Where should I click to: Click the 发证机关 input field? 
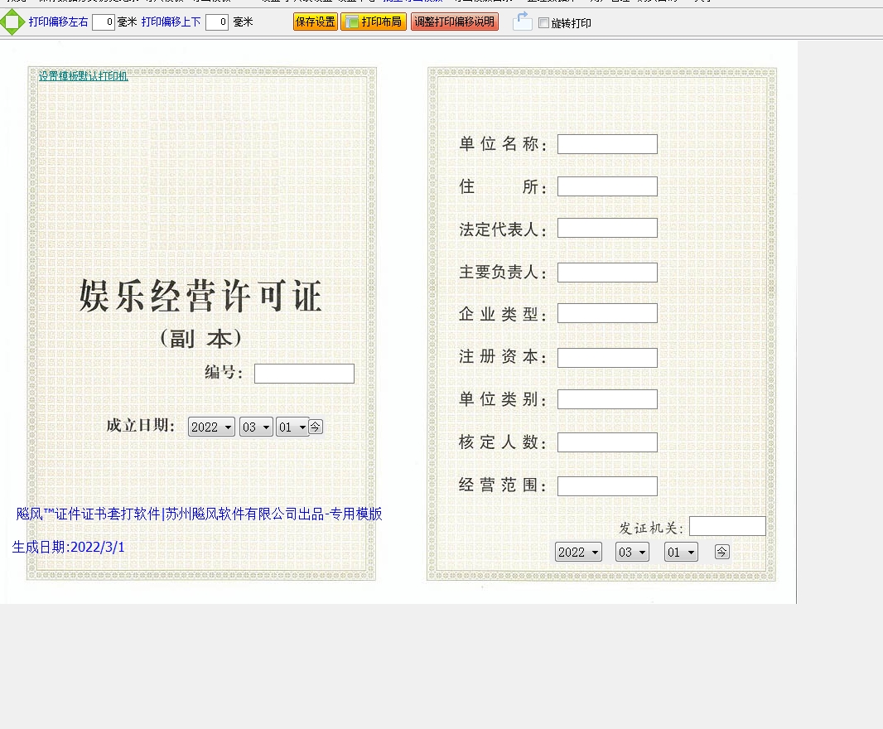727,526
